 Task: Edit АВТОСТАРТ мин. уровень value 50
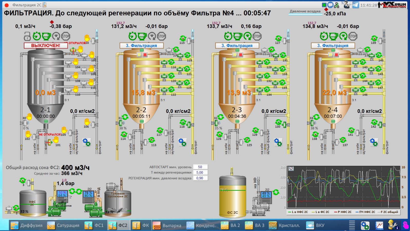pos(200,167)
